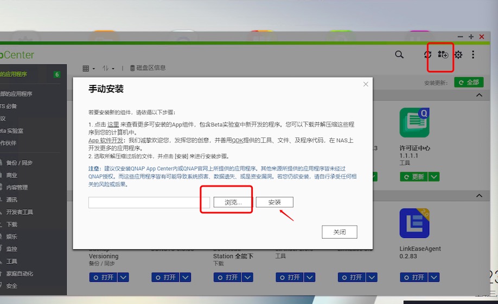
Task: Open manual install via toolbar icon
Action: click(x=443, y=55)
